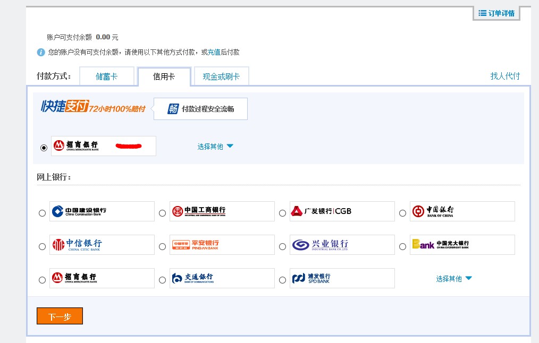Click the 中国光大银行 logo

coord(440,244)
